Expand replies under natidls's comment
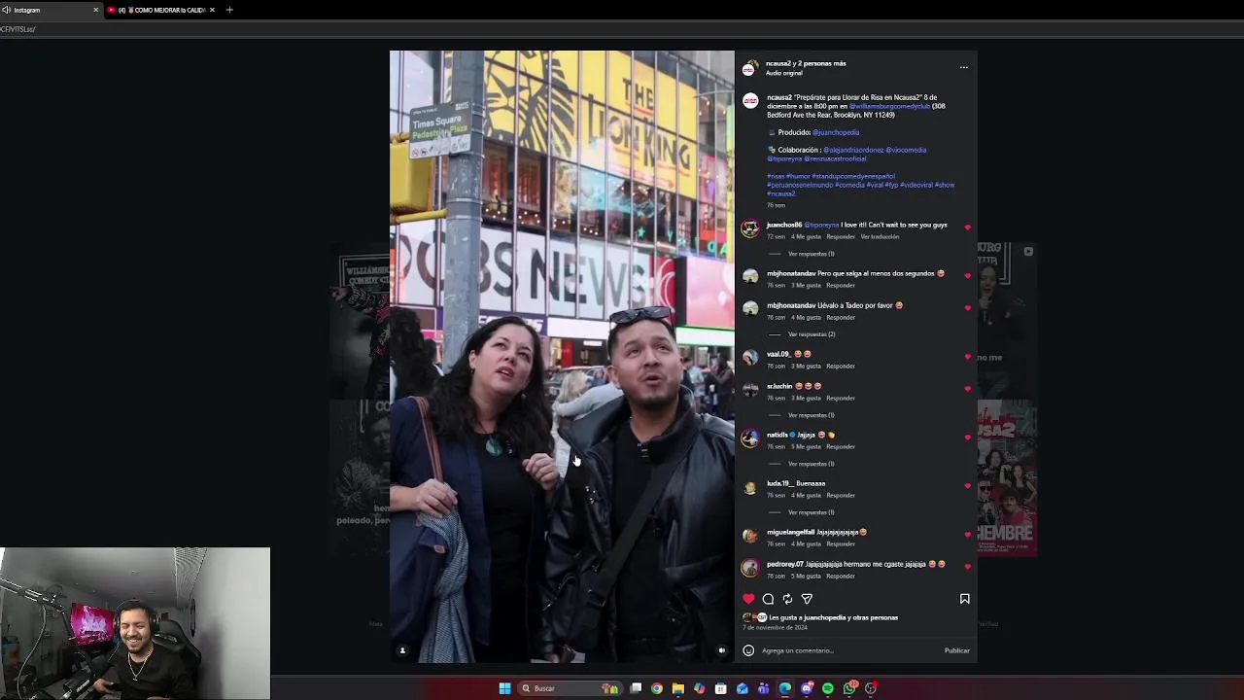This screenshot has width=1244, height=700. tap(811, 464)
